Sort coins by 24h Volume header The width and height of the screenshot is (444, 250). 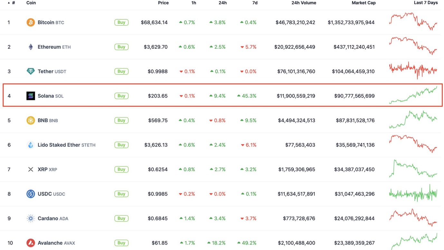coord(304,3)
